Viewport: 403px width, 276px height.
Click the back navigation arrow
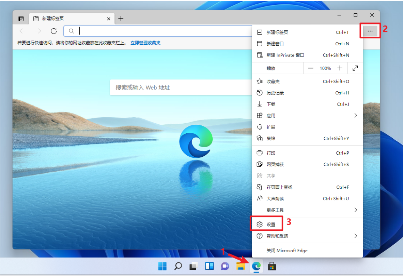pos(22,31)
